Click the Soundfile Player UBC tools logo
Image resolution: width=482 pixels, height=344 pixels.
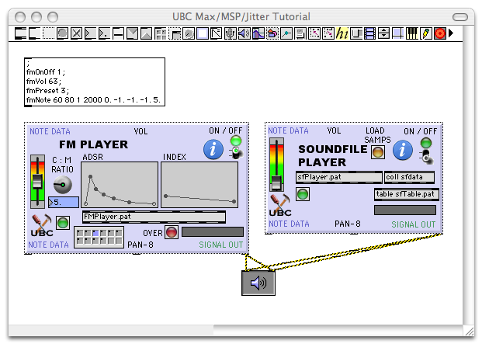click(280, 205)
